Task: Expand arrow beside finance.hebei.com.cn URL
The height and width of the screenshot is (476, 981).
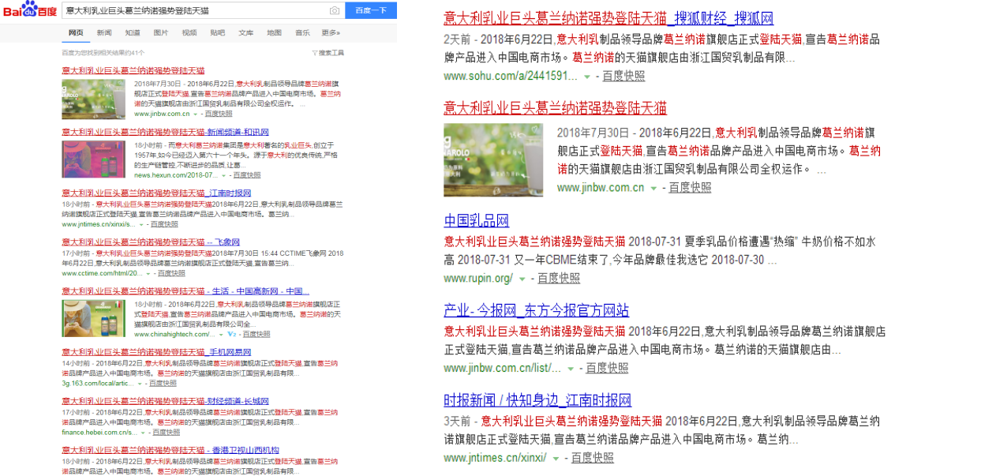Action: [142, 433]
